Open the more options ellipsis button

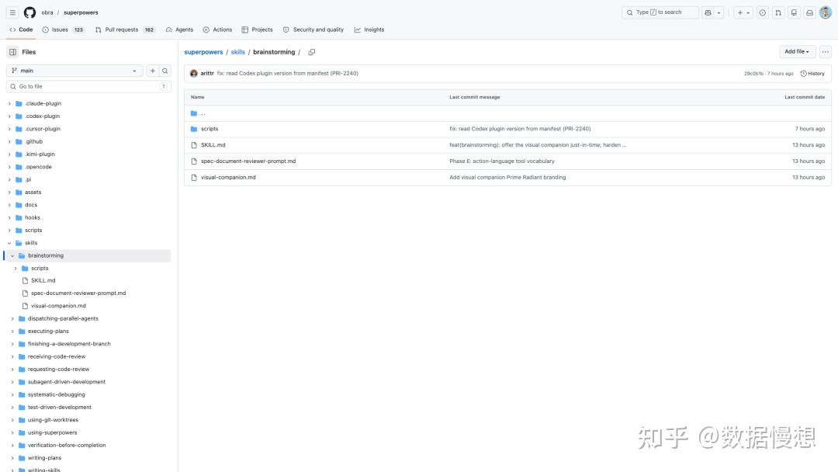(826, 51)
